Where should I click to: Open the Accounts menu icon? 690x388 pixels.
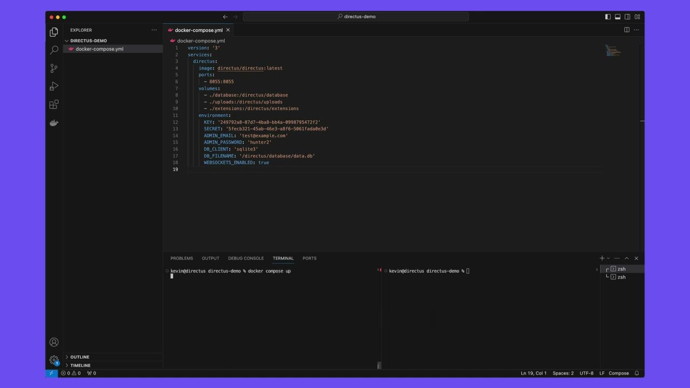click(54, 342)
